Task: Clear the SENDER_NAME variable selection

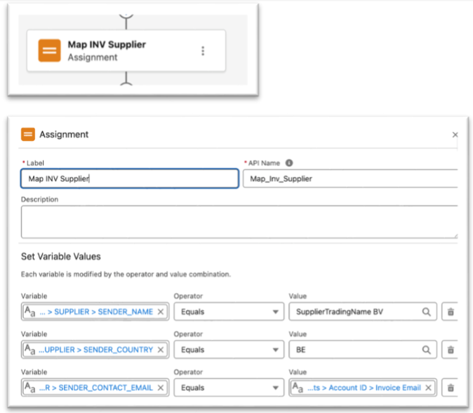Action: point(161,312)
